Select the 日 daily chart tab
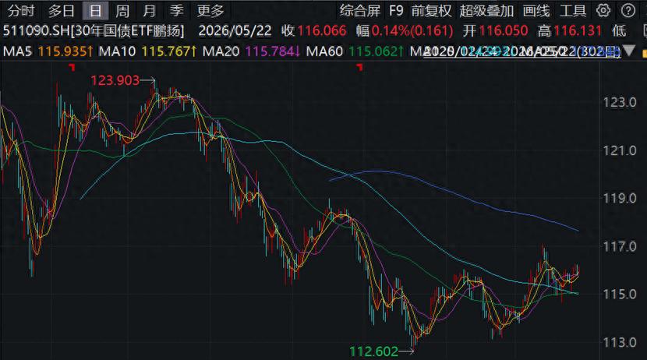The width and height of the screenshot is (647, 360). pyautogui.click(x=95, y=11)
